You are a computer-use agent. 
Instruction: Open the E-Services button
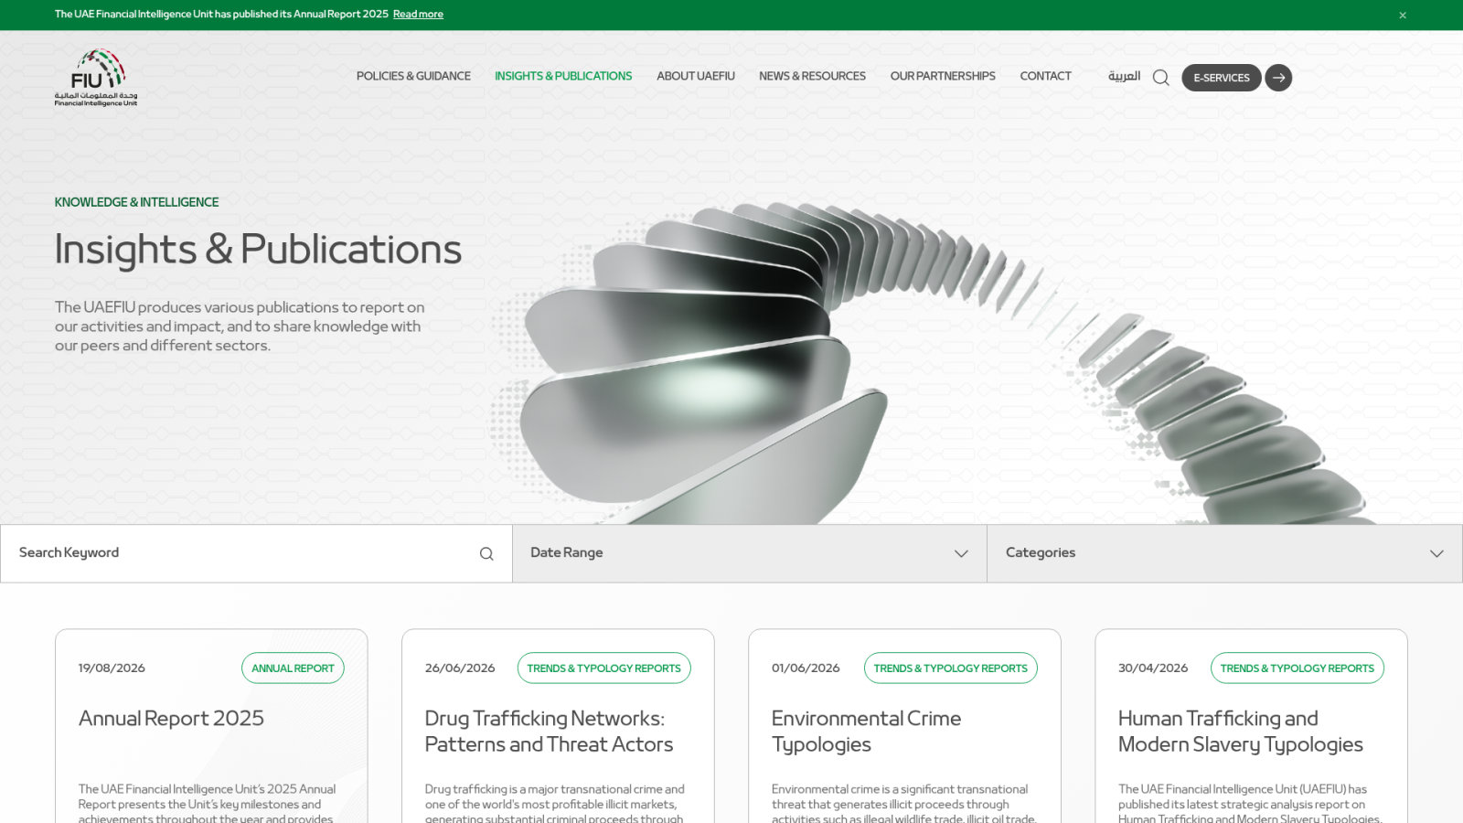coord(1222,78)
